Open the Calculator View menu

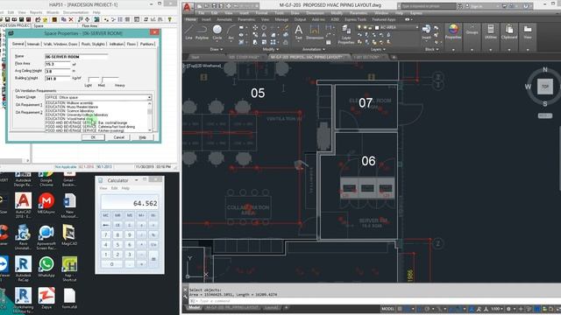click(103, 188)
